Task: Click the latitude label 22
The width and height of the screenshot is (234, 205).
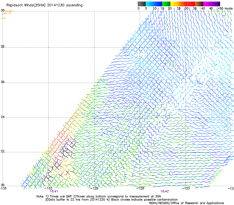Action: click(x=3, y=151)
